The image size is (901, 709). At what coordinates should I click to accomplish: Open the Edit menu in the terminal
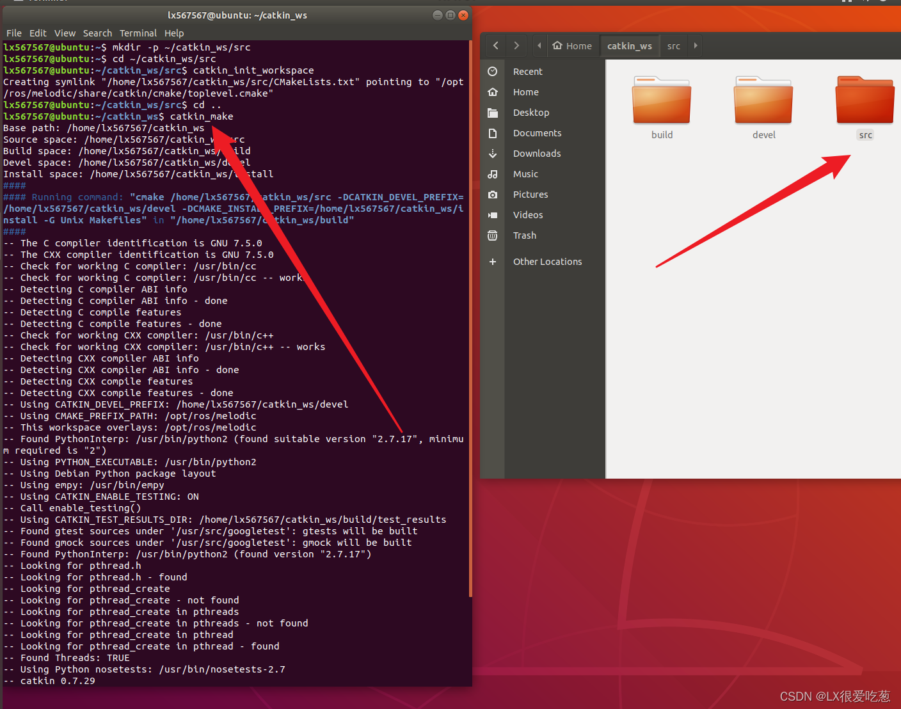(x=38, y=33)
